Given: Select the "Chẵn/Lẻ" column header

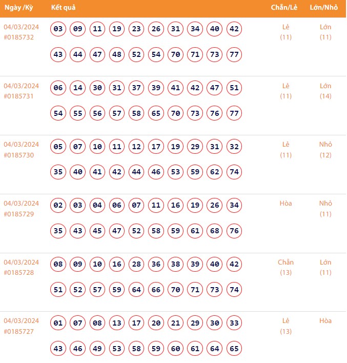Looking at the screenshot, I should [285, 8].
